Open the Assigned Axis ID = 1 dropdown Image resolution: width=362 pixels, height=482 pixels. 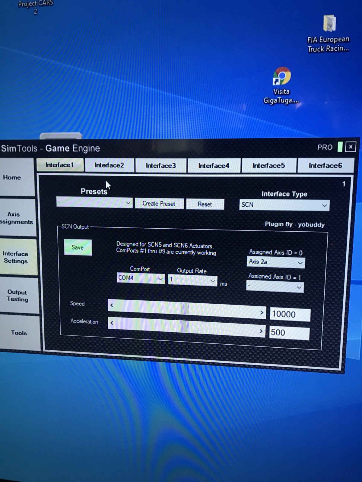coord(275,287)
